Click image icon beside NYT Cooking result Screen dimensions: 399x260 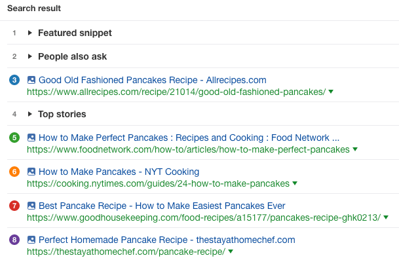click(31, 172)
